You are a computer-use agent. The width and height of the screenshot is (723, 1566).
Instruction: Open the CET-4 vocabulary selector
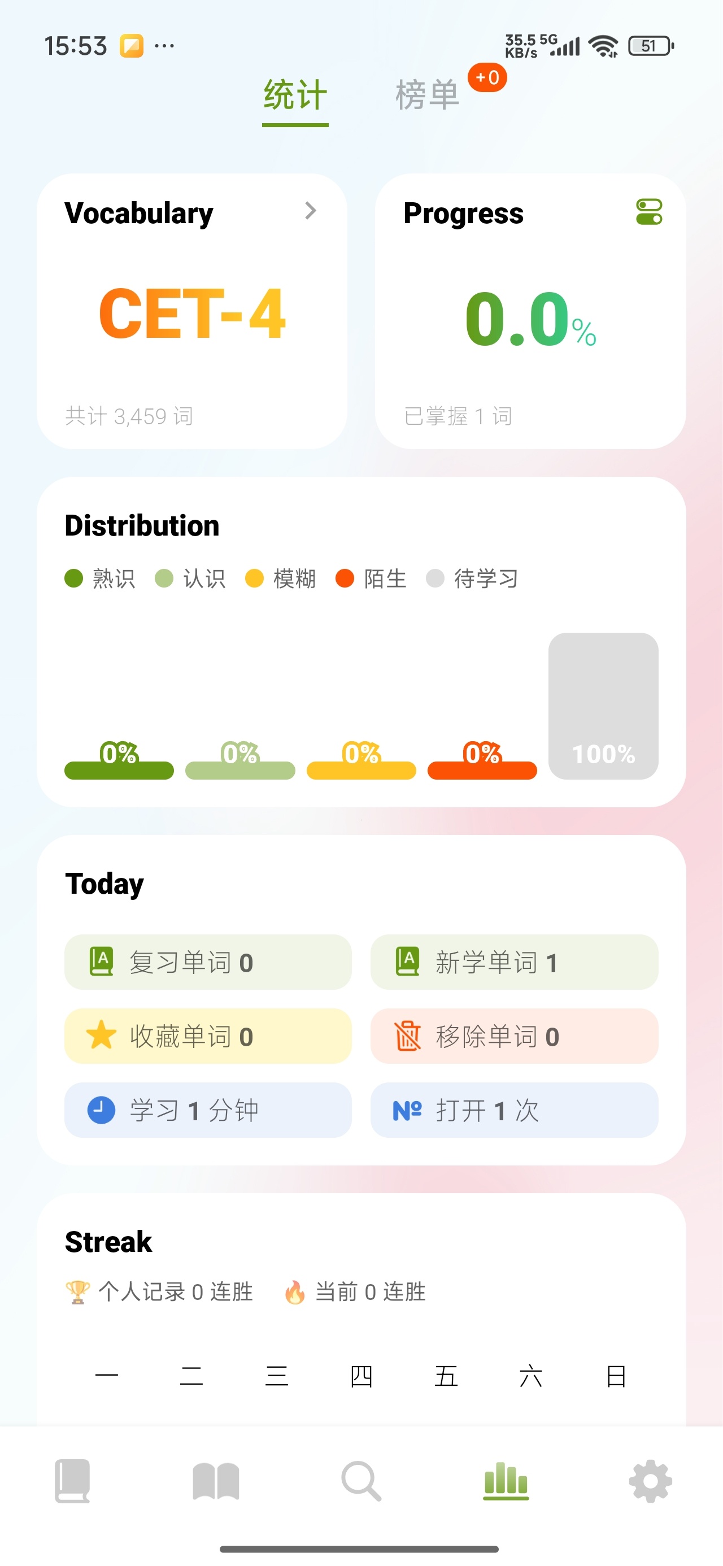[191, 314]
